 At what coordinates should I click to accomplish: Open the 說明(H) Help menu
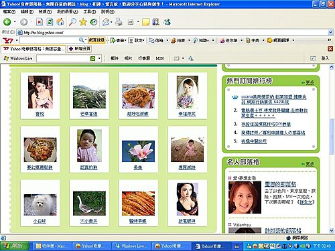[108, 11]
